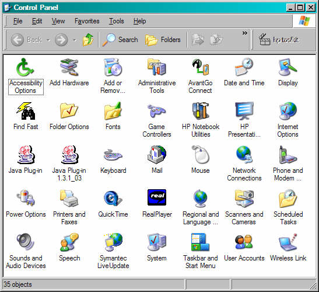Click the Move To toolbar icon
Viewport: 319px width, 292px height.
click(198, 40)
